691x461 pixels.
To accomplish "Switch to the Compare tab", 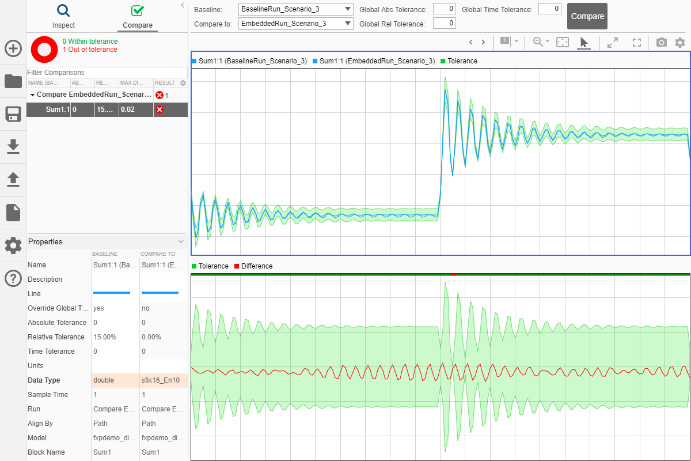I will tap(138, 17).
